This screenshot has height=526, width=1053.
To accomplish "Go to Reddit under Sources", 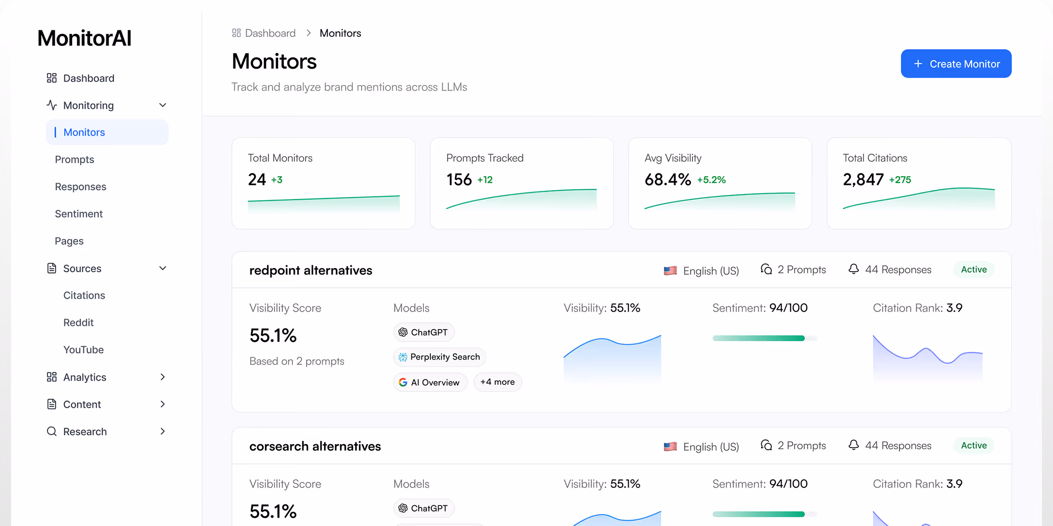I will pos(78,323).
